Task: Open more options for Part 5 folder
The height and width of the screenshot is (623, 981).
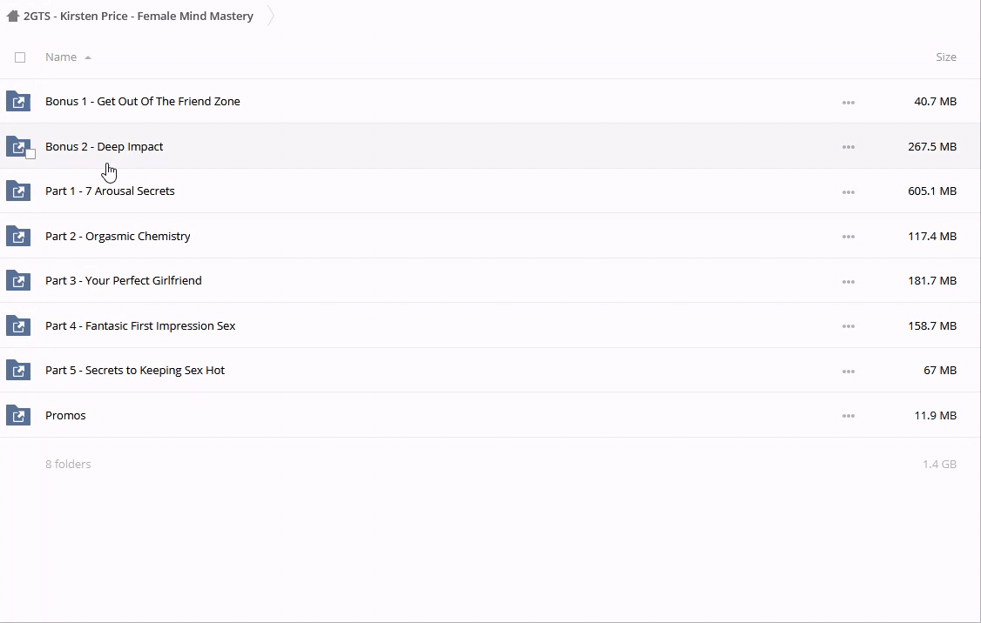Action: pyautogui.click(x=848, y=372)
